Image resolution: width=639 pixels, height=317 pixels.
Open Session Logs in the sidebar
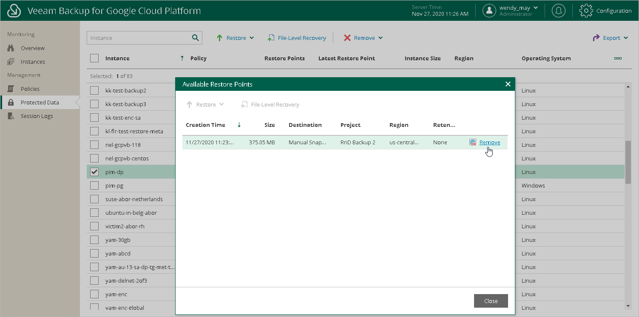coord(37,116)
